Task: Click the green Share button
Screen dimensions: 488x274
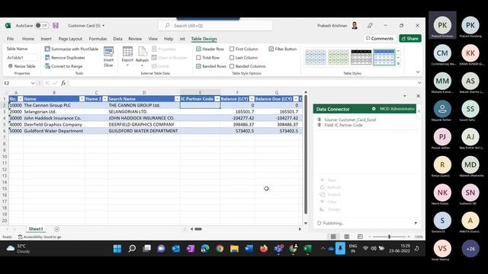Action: coord(410,39)
